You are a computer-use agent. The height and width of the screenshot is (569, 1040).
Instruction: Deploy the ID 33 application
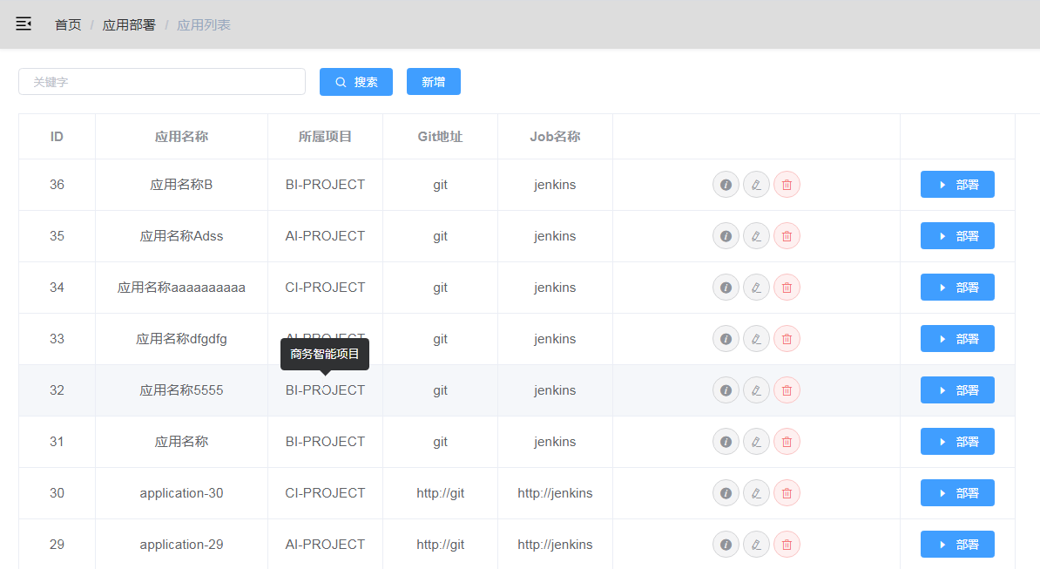point(957,339)
